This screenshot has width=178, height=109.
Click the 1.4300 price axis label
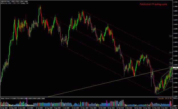(175, 92)
